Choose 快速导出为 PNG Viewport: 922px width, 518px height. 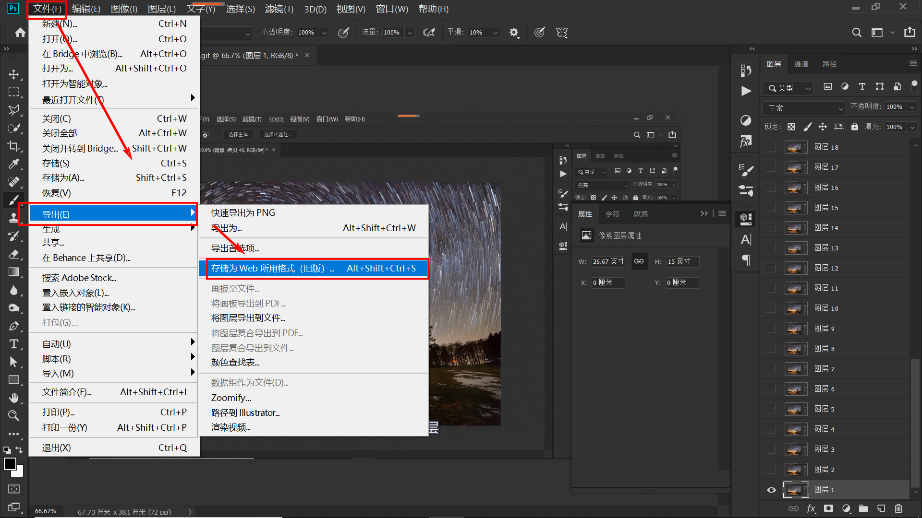[x=243, y=212]
